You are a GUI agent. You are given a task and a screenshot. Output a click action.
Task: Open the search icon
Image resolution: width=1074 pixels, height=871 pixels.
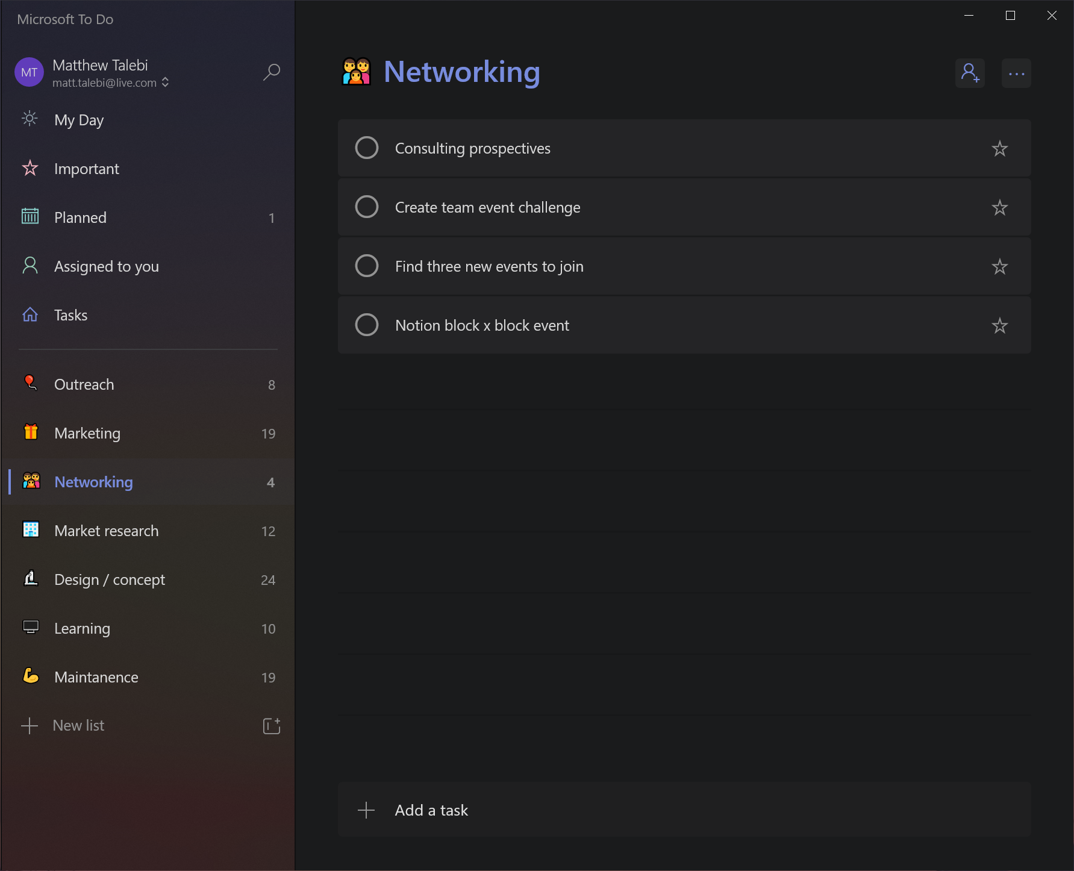[x=271, y=72]
